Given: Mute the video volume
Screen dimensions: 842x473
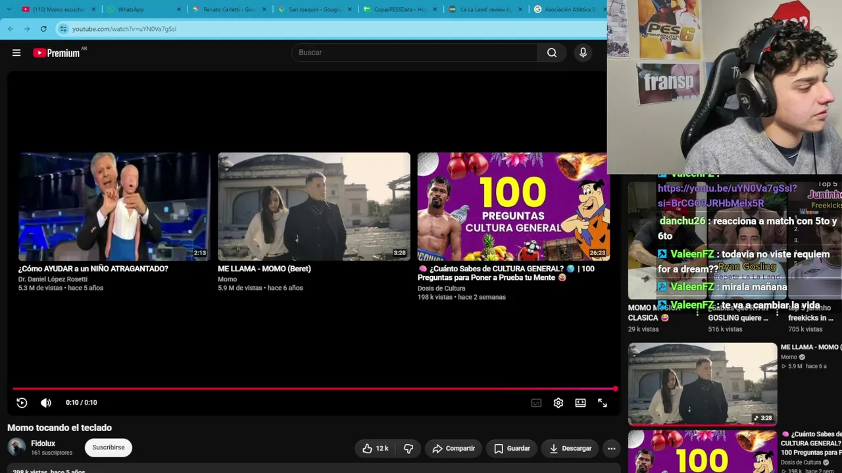Looking at the screenshot, I should tap(46, 403).
